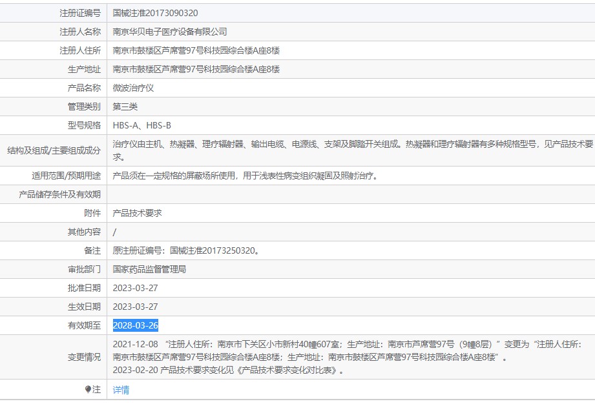The height and width of the screenshot is (406, 595).
Task: Click the empty 产品储存条件及有效期 value cell
Action: coord(349,194)
